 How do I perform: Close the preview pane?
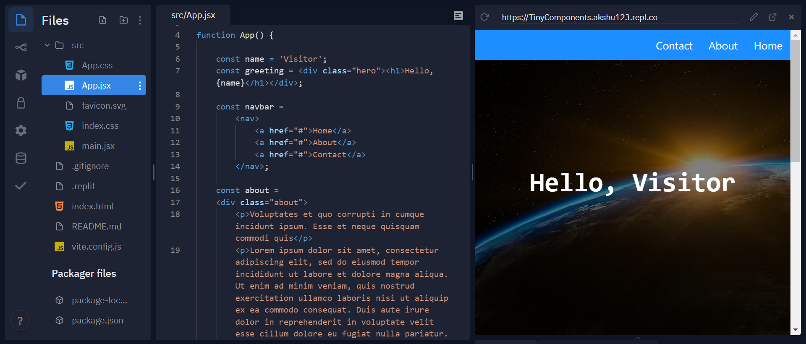click(791, 17)
